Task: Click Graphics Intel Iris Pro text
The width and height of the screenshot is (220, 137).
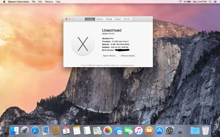Action: coord(115,47)
